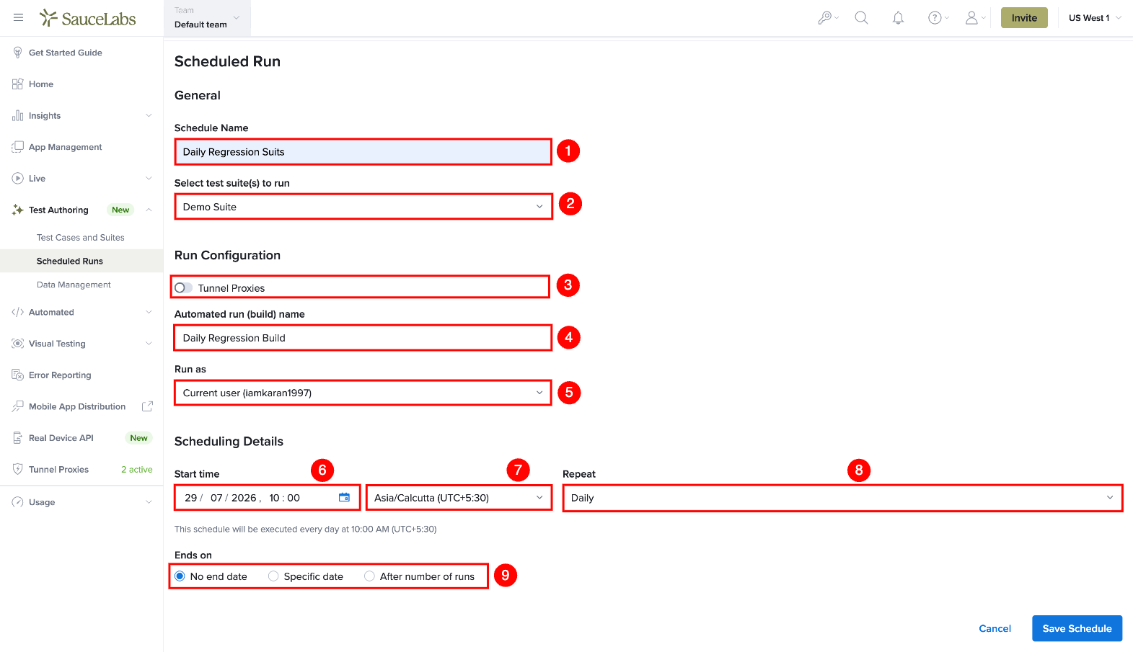The height and width of the screenshot is (652, 1133).
Task: Enable the Tunnel Proxies toggle
Action: pos(183,288)
